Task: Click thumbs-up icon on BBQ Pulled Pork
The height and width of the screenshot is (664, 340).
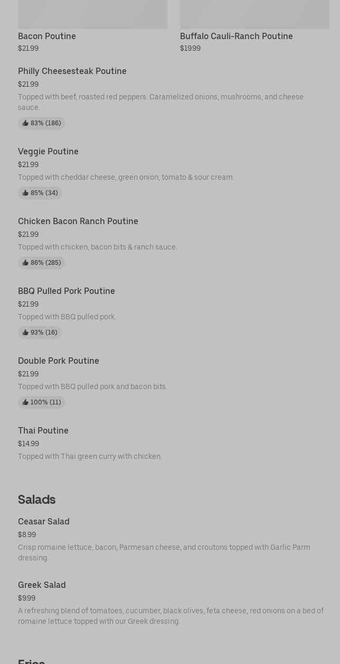Action: click(x=25, y=333)
